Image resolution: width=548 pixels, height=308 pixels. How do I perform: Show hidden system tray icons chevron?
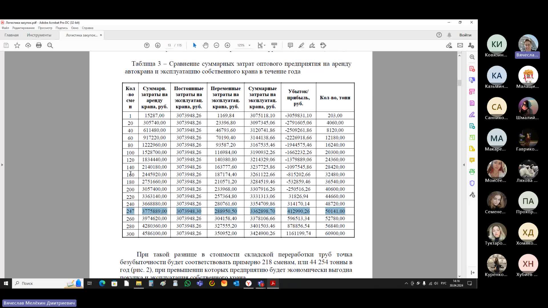pyautogui.click(x=406, y=283)
